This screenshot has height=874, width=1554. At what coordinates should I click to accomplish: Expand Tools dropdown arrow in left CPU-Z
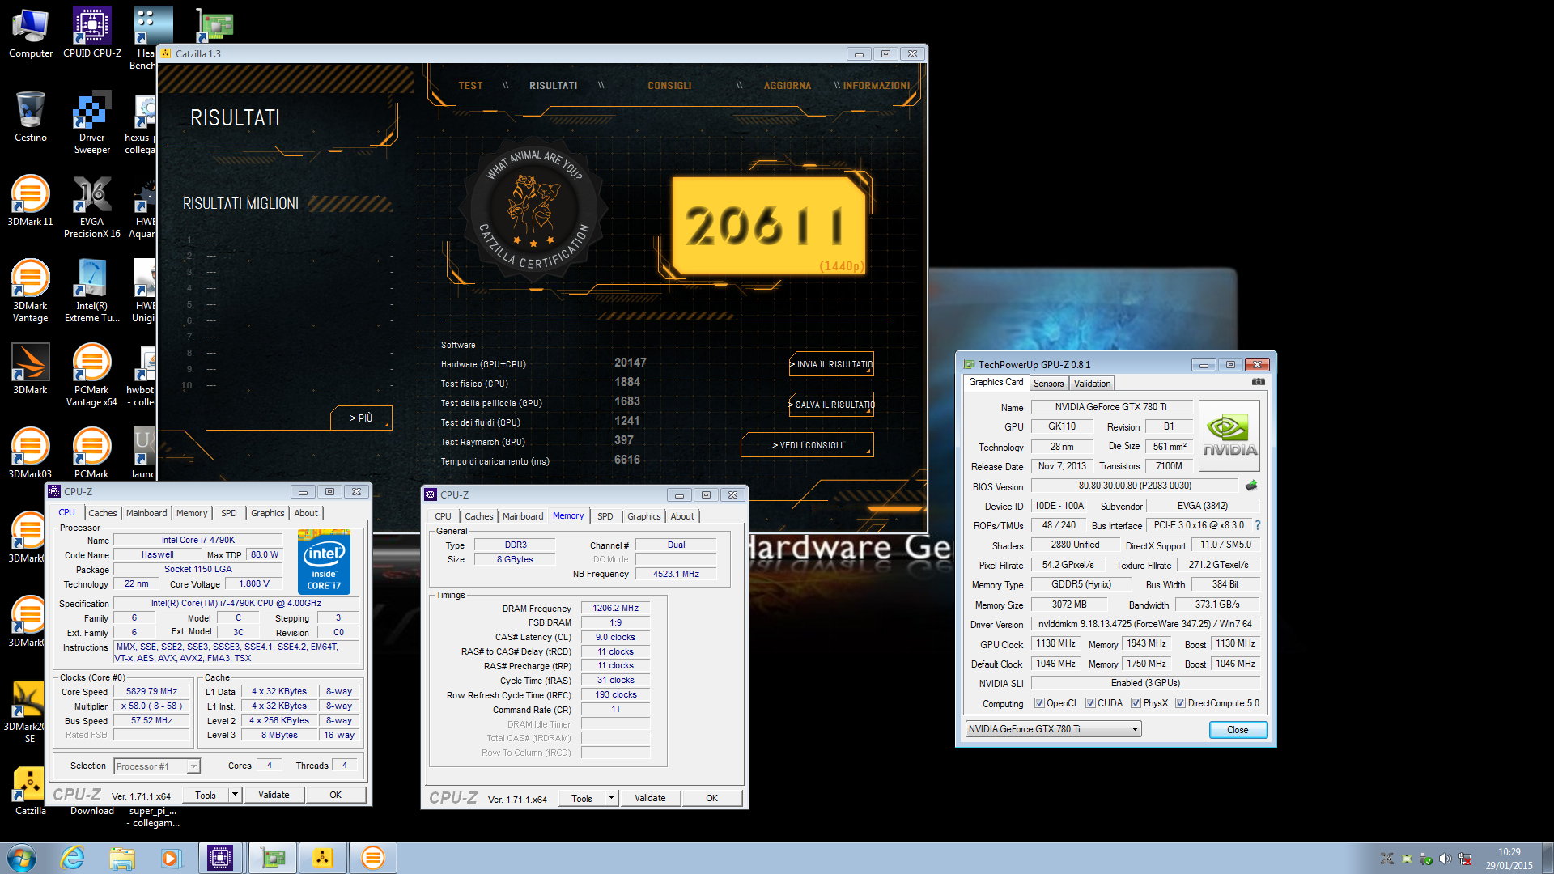click(x=235, y=795)
